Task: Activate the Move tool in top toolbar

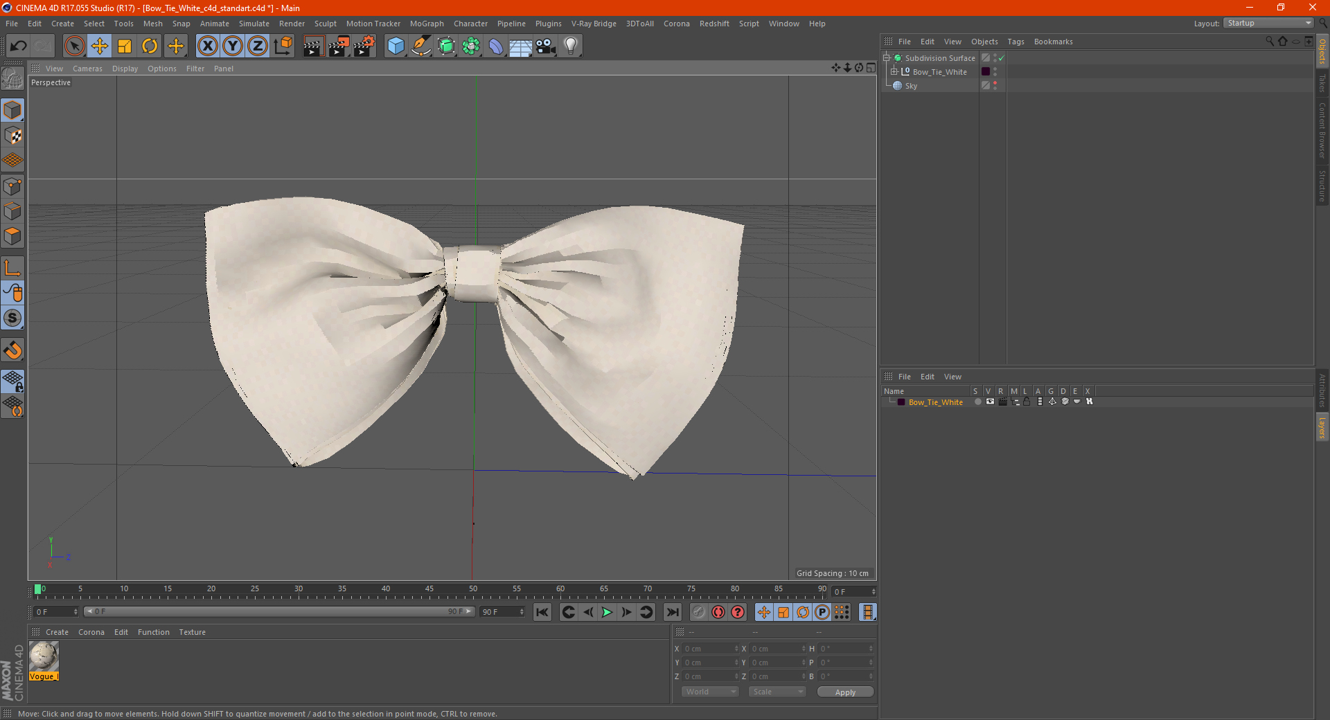Action: tap(100, 46)
